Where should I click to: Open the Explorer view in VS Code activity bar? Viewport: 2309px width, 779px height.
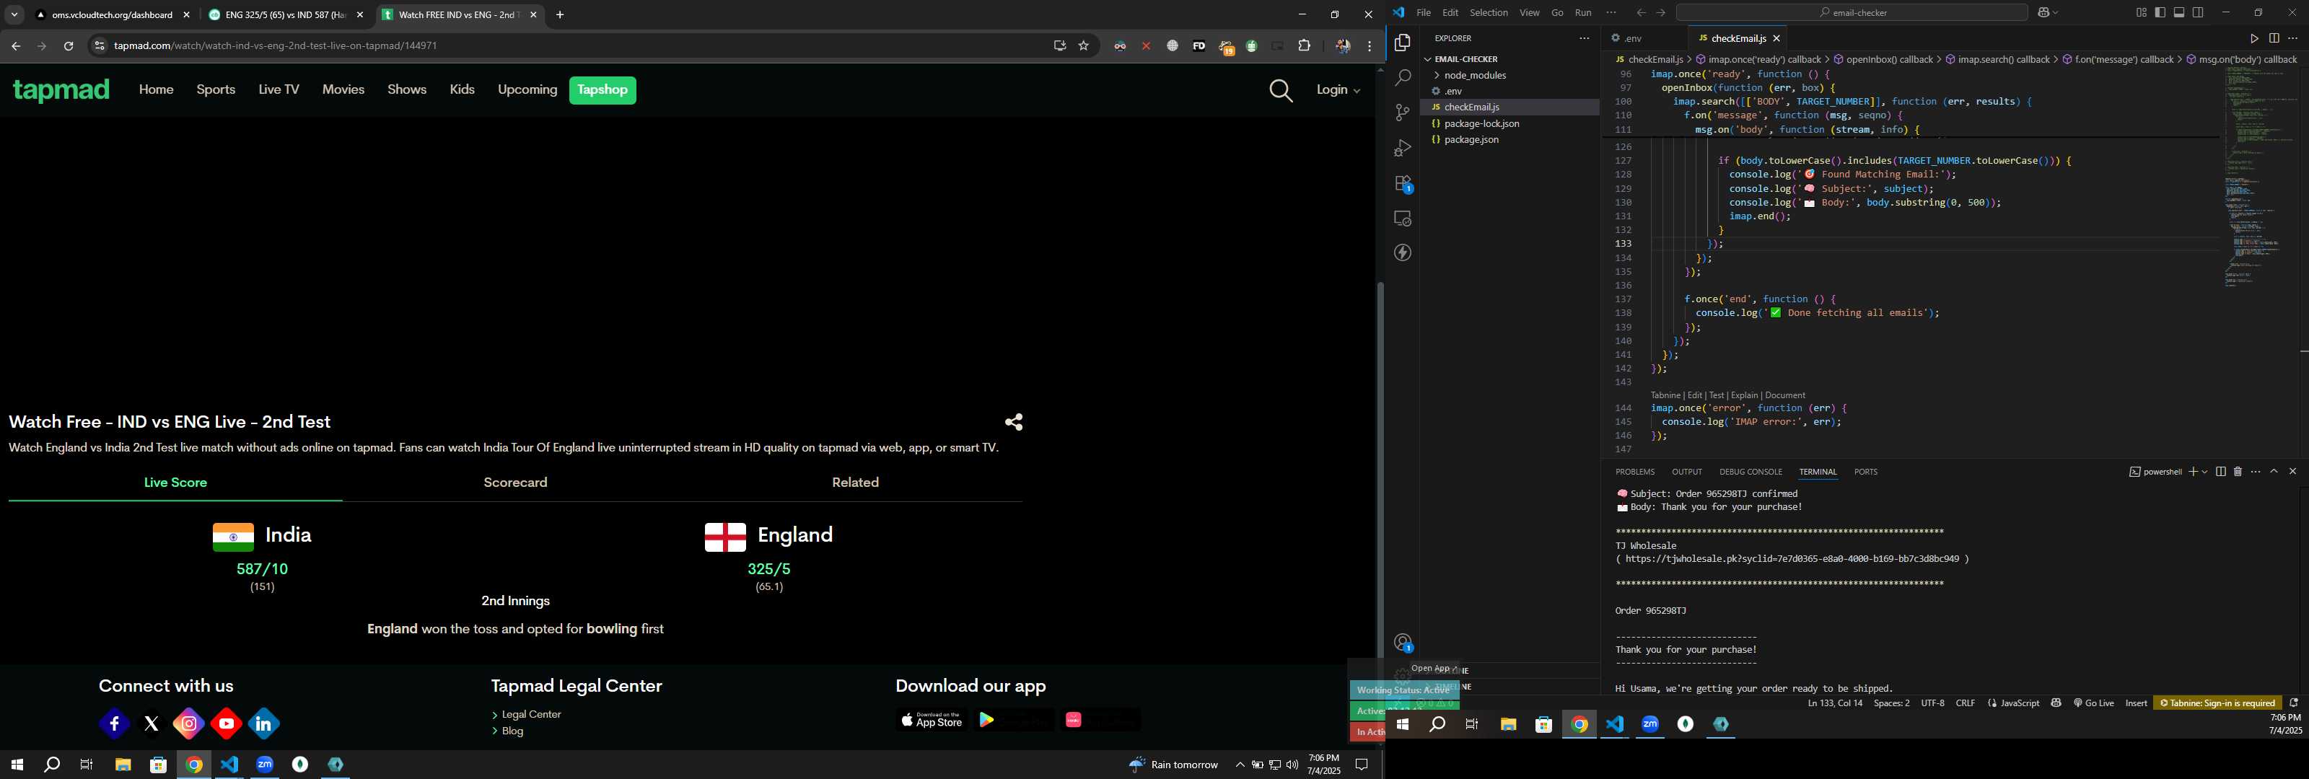[1403, 43]
